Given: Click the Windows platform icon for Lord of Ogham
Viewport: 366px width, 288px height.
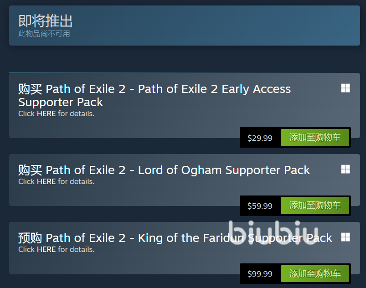Looking at the screenshot, I should tap(345, 170).
